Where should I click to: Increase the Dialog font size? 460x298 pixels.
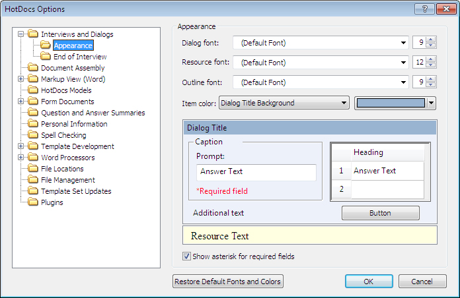431,40
